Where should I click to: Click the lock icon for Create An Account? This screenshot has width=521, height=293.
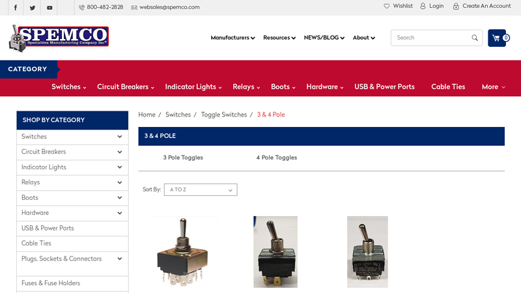(456, 6)
